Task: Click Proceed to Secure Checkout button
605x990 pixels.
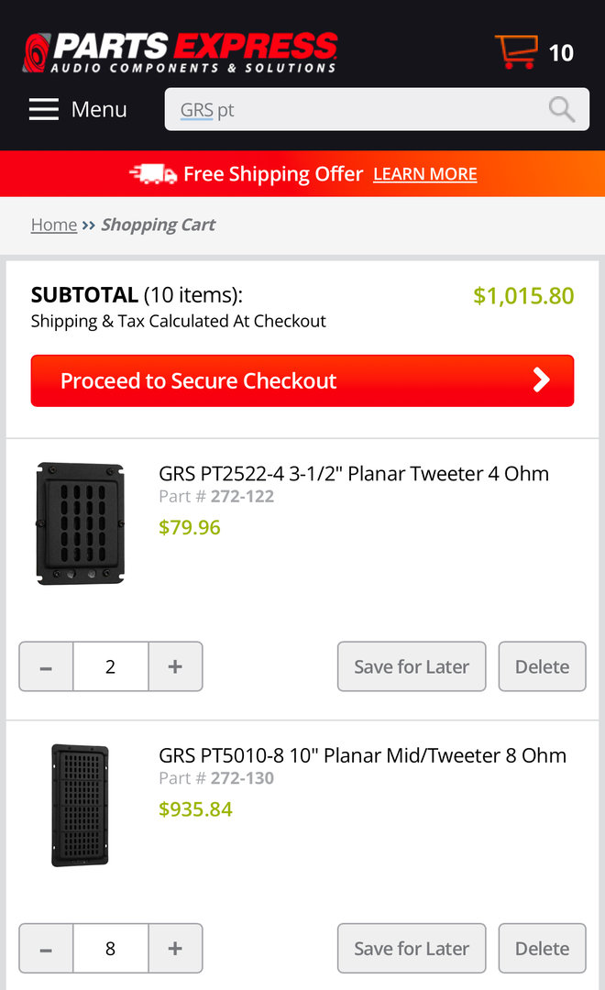Action: (302, 380)
